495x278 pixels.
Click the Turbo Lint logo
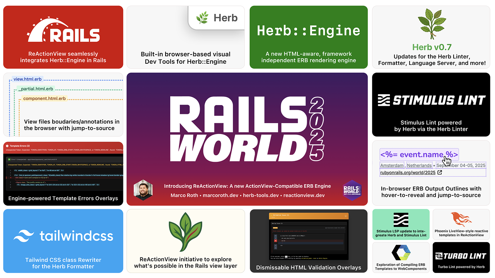click(x=461, y=256)
